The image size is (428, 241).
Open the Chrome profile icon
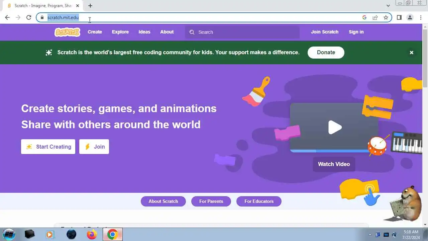tap(410, 17)
